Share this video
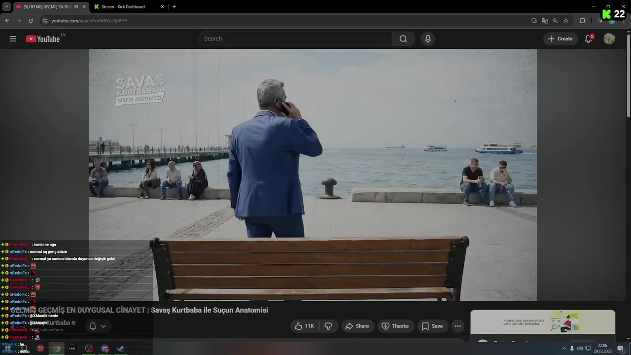The image size is (631, 355). point(357,326)
